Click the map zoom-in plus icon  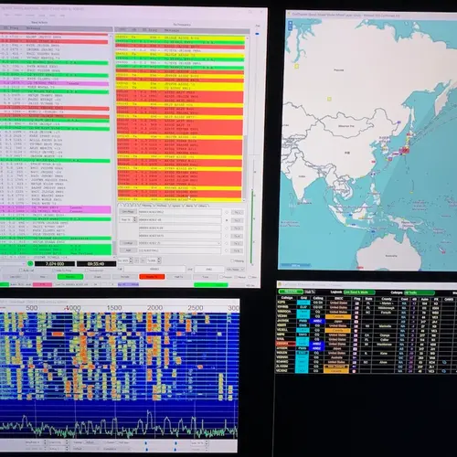pyautogui.click(x=291, y=23)
